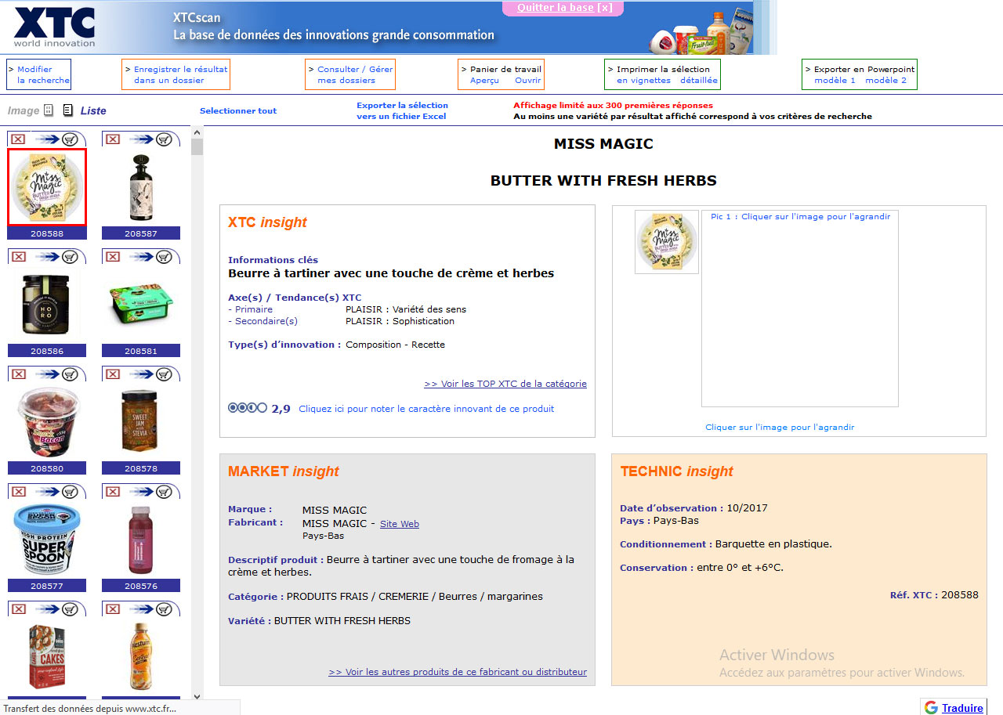Viewport: 1003px width, 715px height.
Task: Click the red X above product 208578
Action: click(x=113, y=374)
